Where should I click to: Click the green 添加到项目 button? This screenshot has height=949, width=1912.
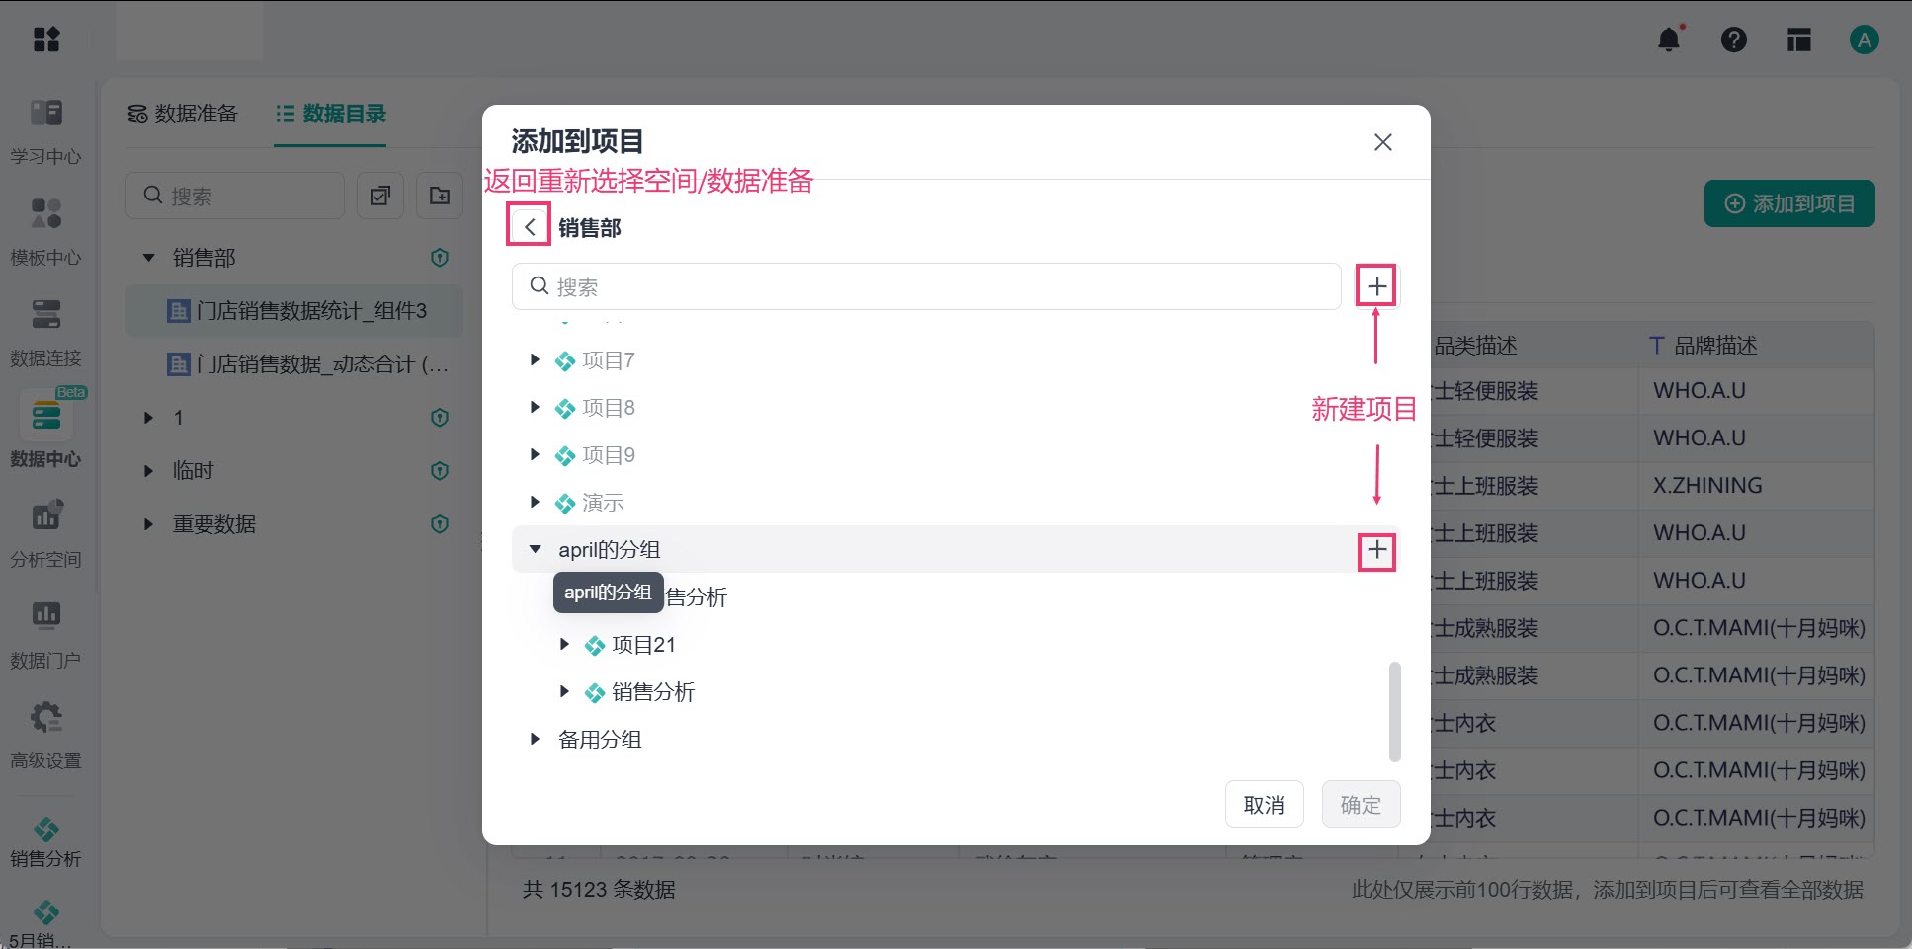point(1789,203)
